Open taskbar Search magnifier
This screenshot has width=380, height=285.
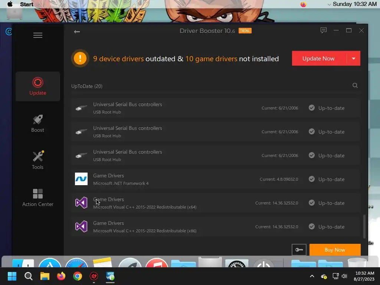[x=29, y=276]
